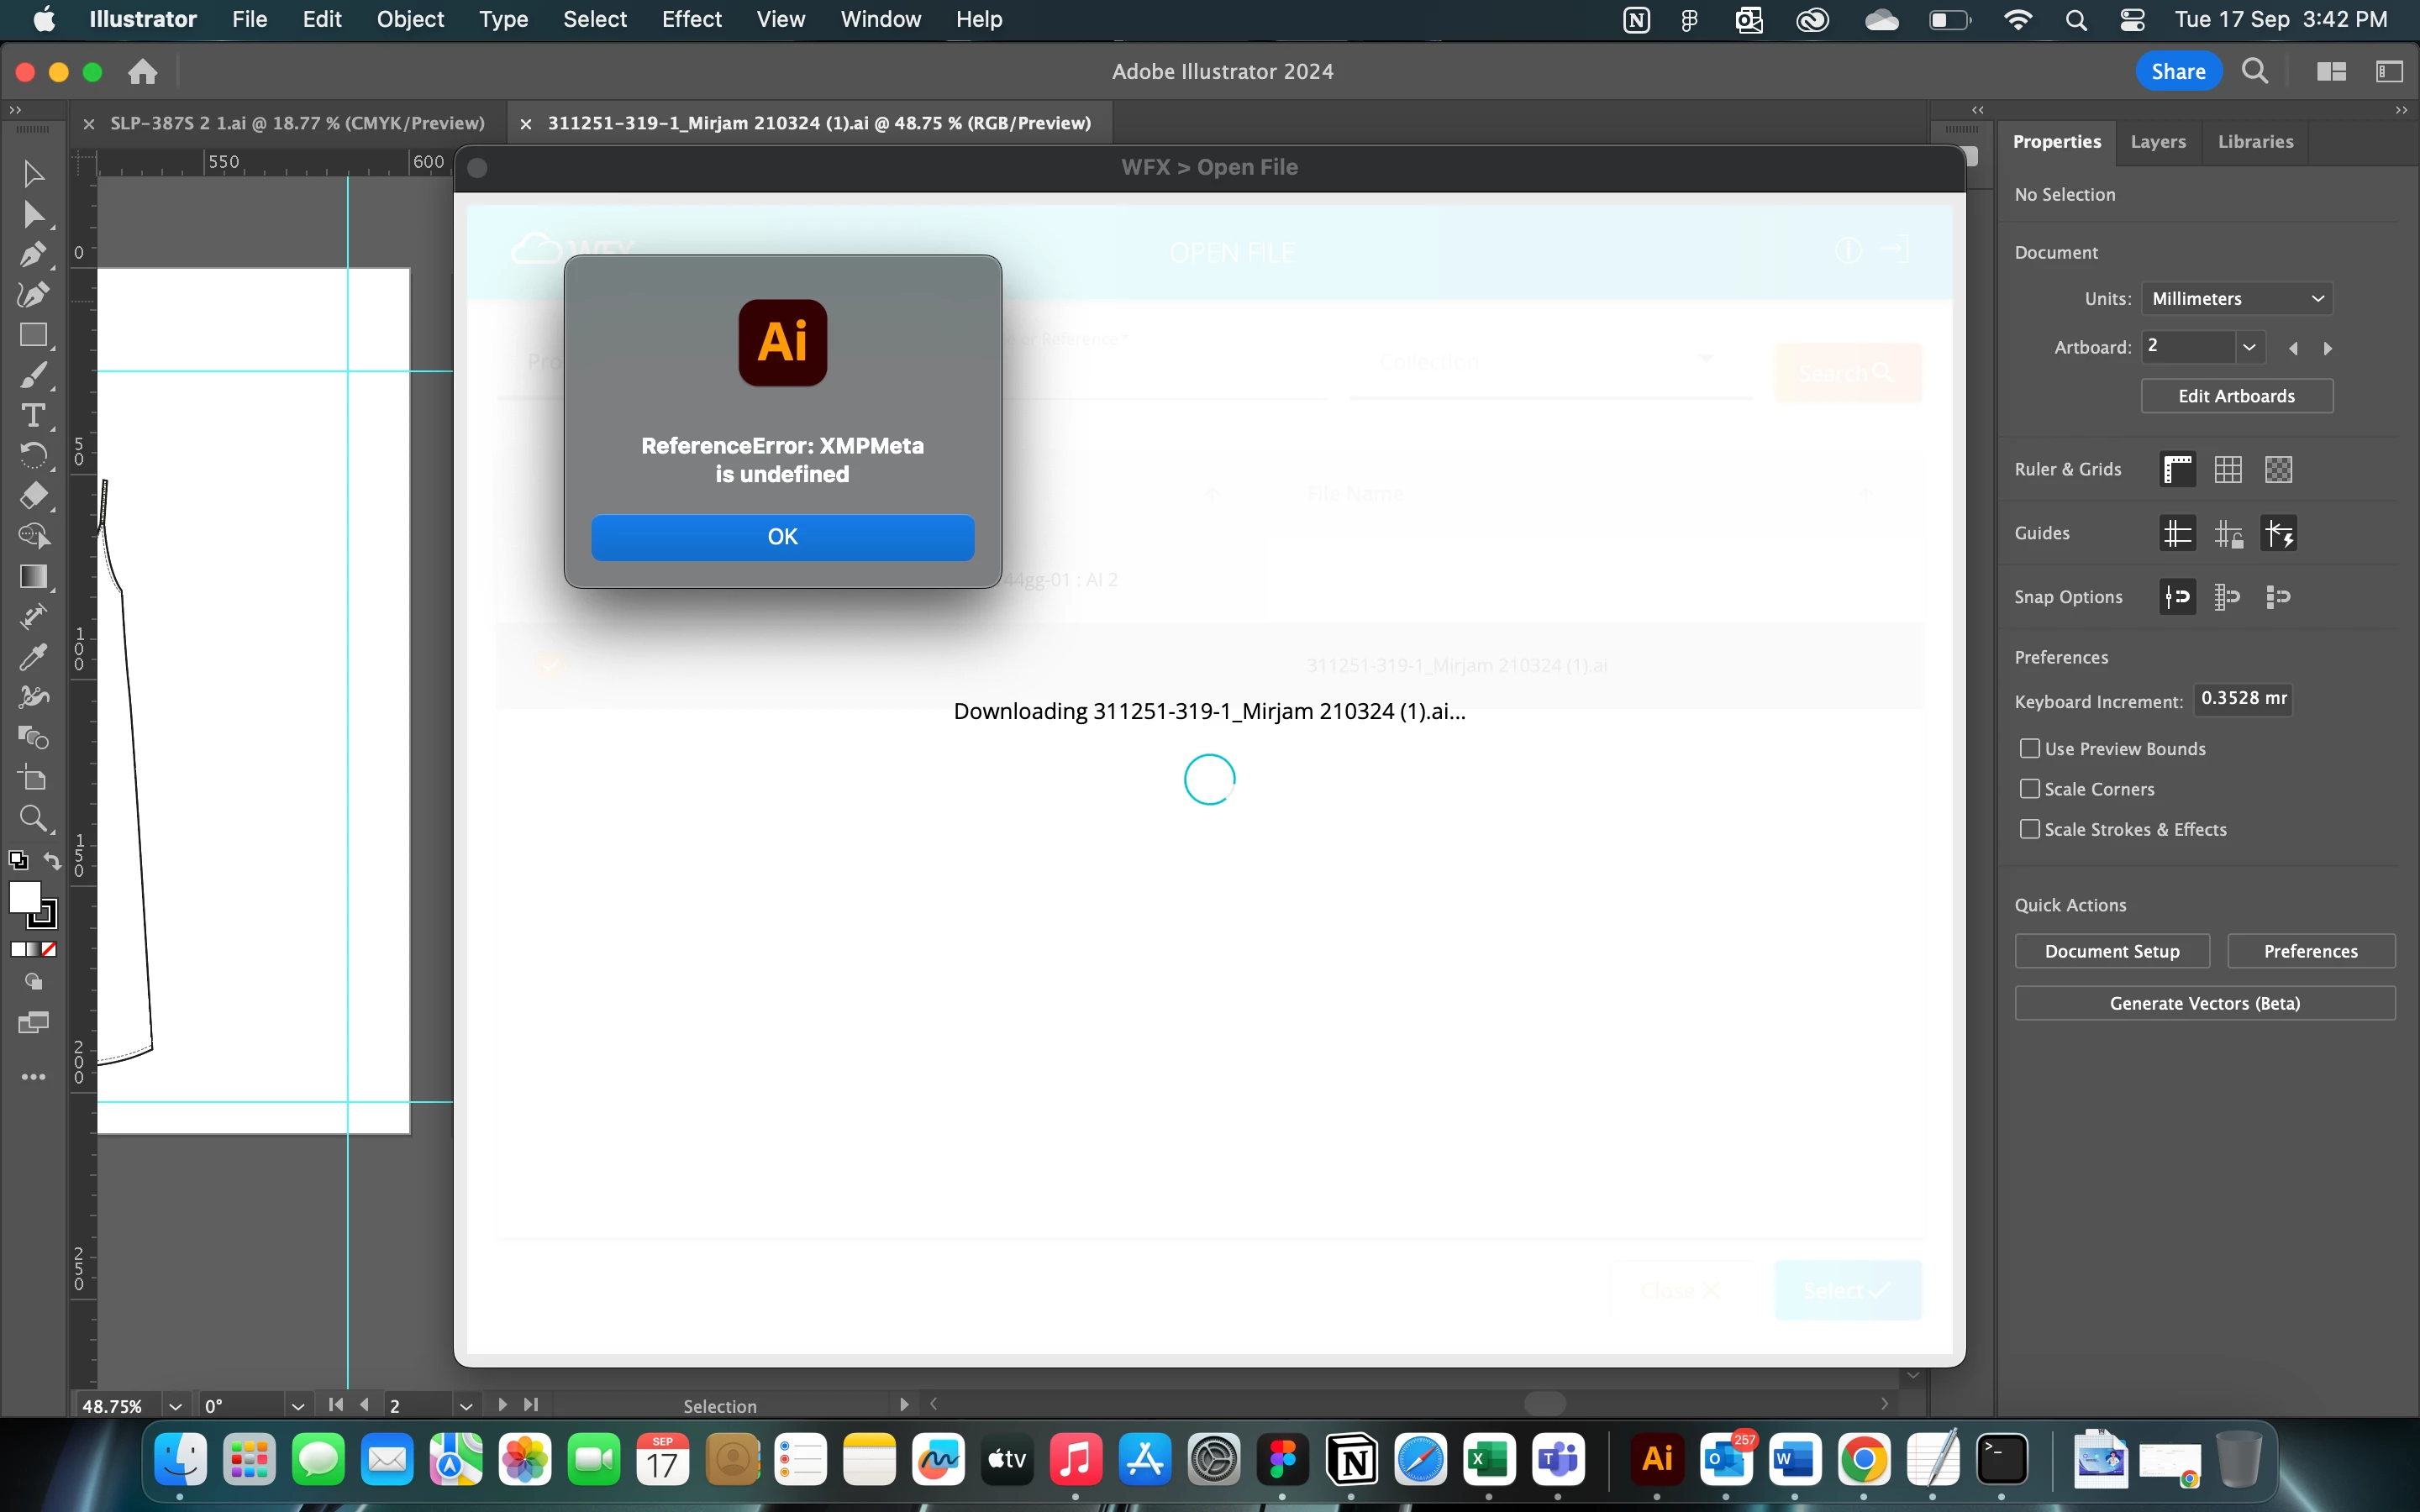
Task: Enable Use Preview Bounds checkbox
Action: point(2029,749)
